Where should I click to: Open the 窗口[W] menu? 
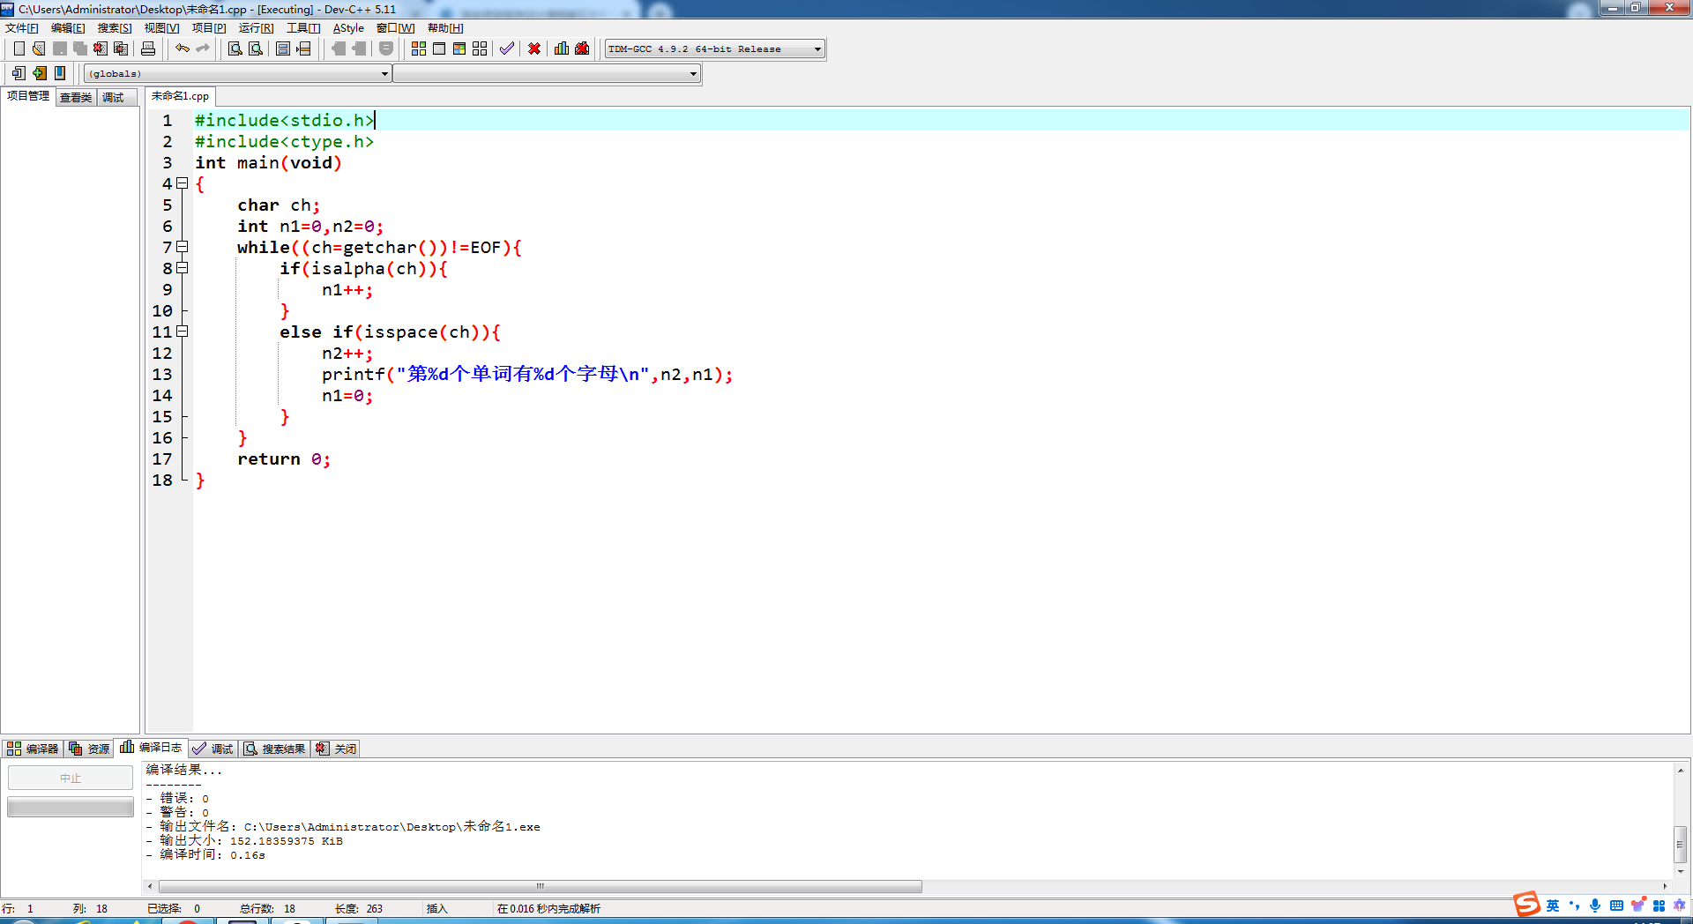(395, 28)
